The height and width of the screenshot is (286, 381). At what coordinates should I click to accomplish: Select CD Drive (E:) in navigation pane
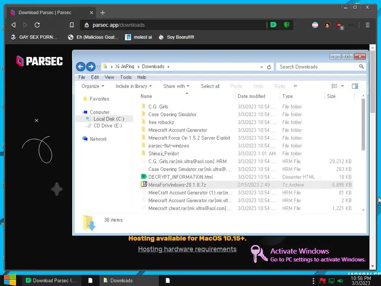tap(104, 126)
